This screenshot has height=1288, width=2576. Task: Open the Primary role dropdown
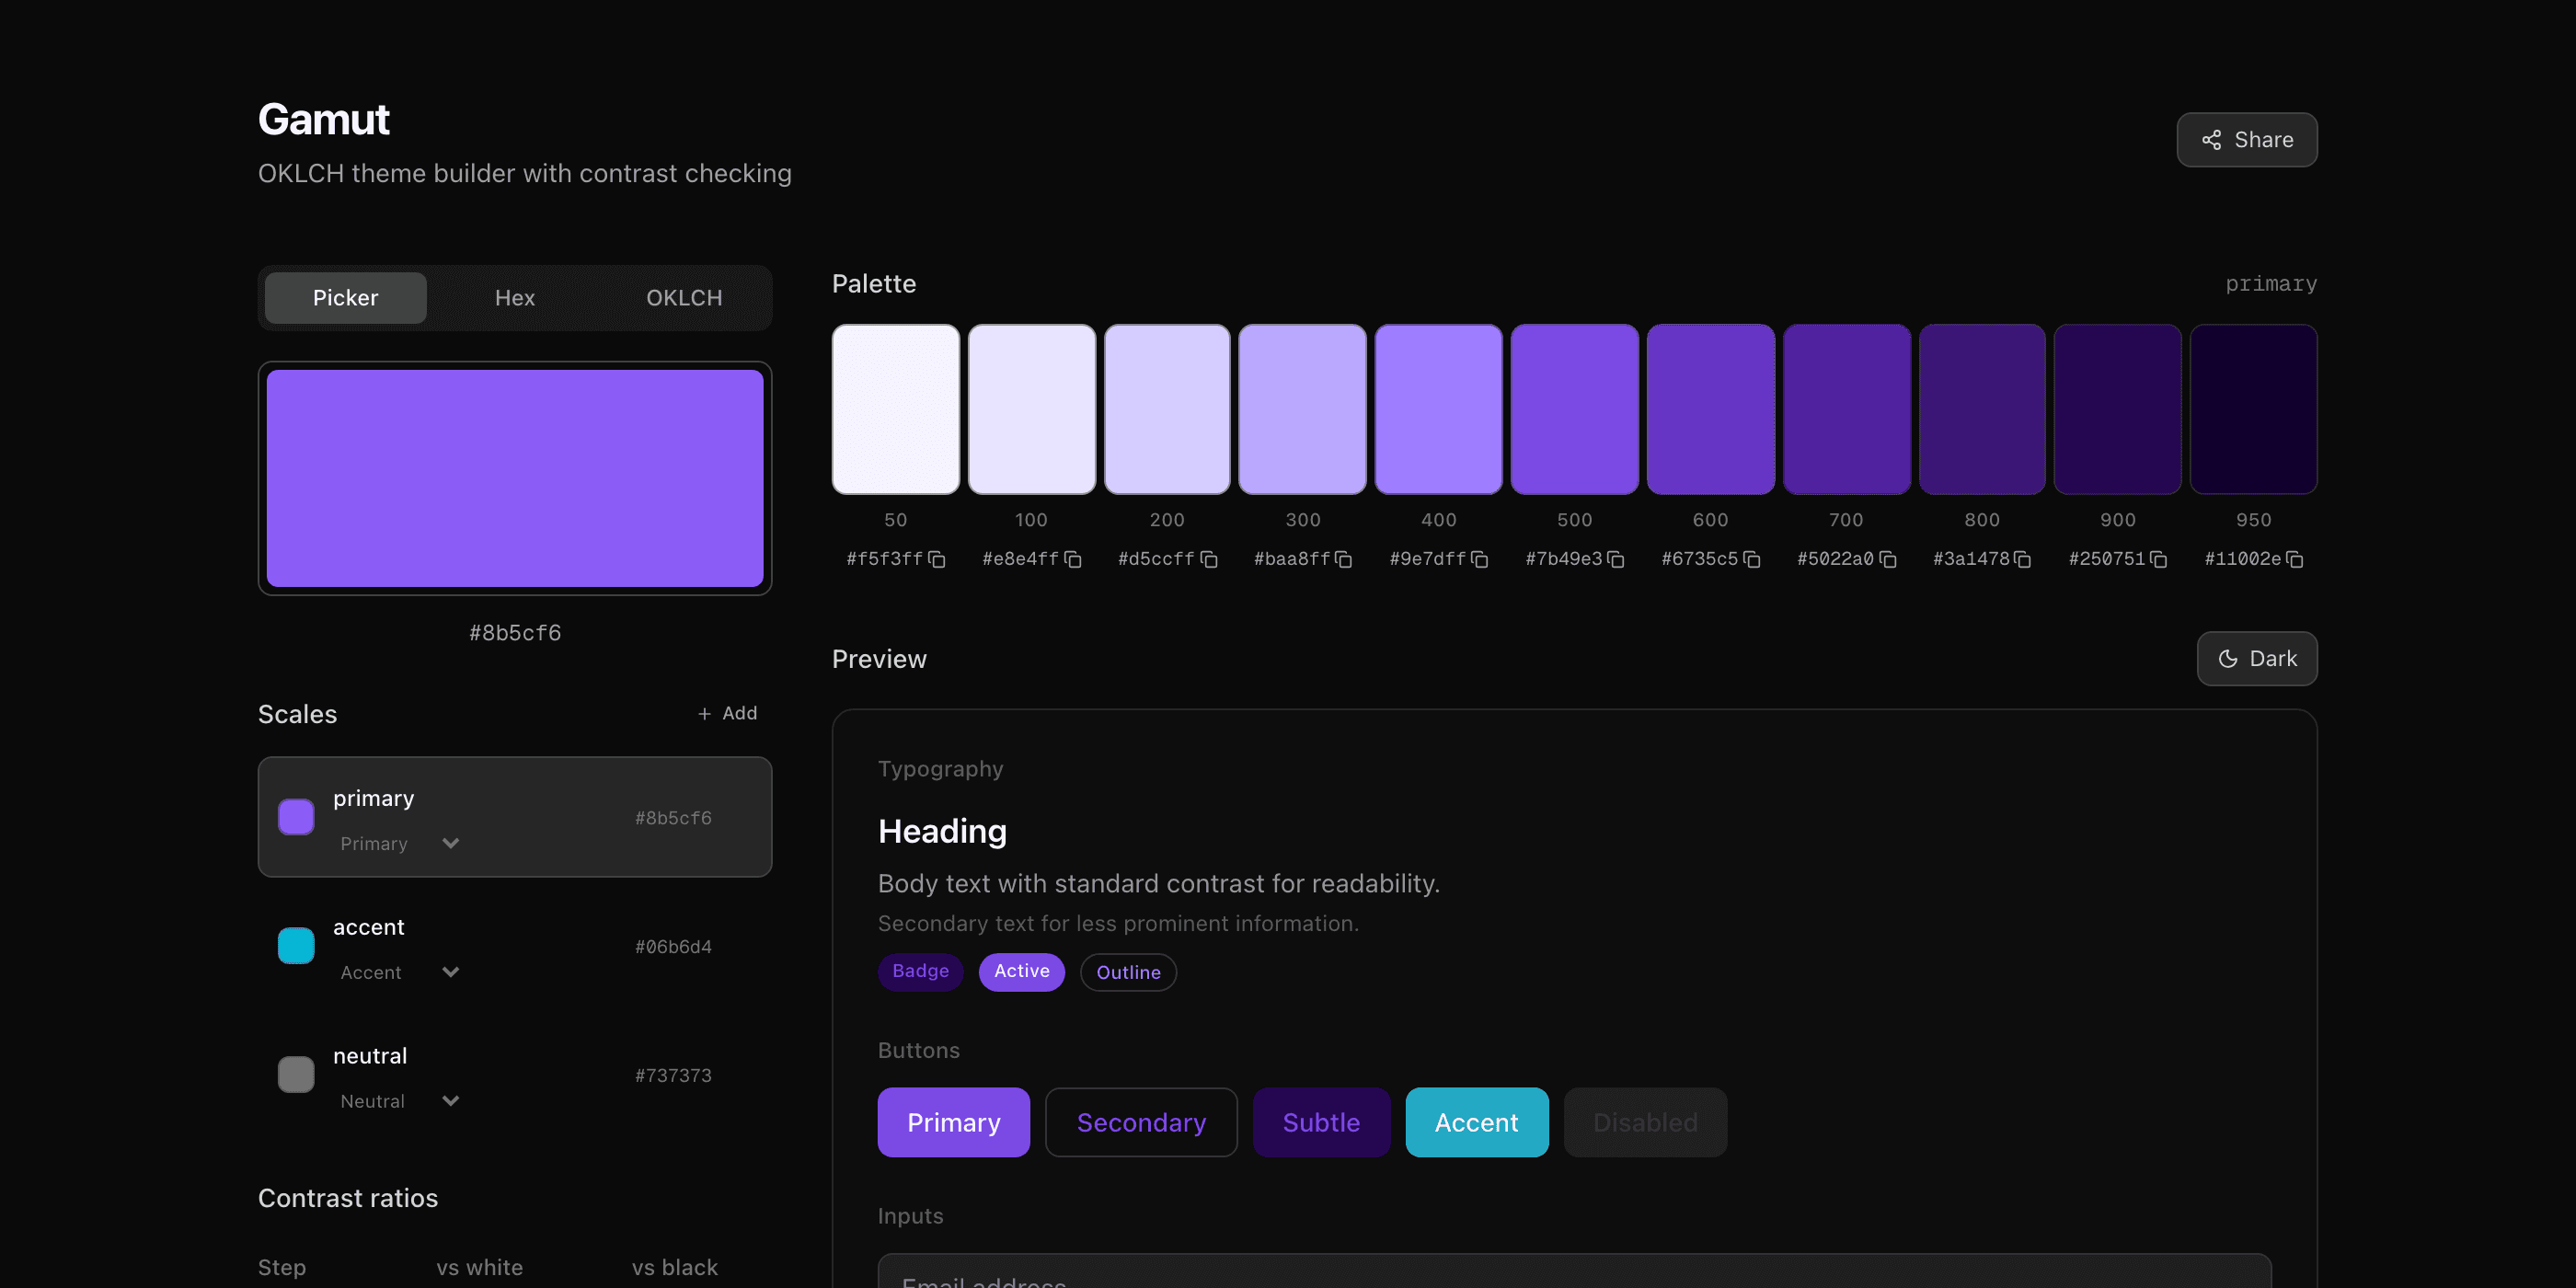point(399,843)
